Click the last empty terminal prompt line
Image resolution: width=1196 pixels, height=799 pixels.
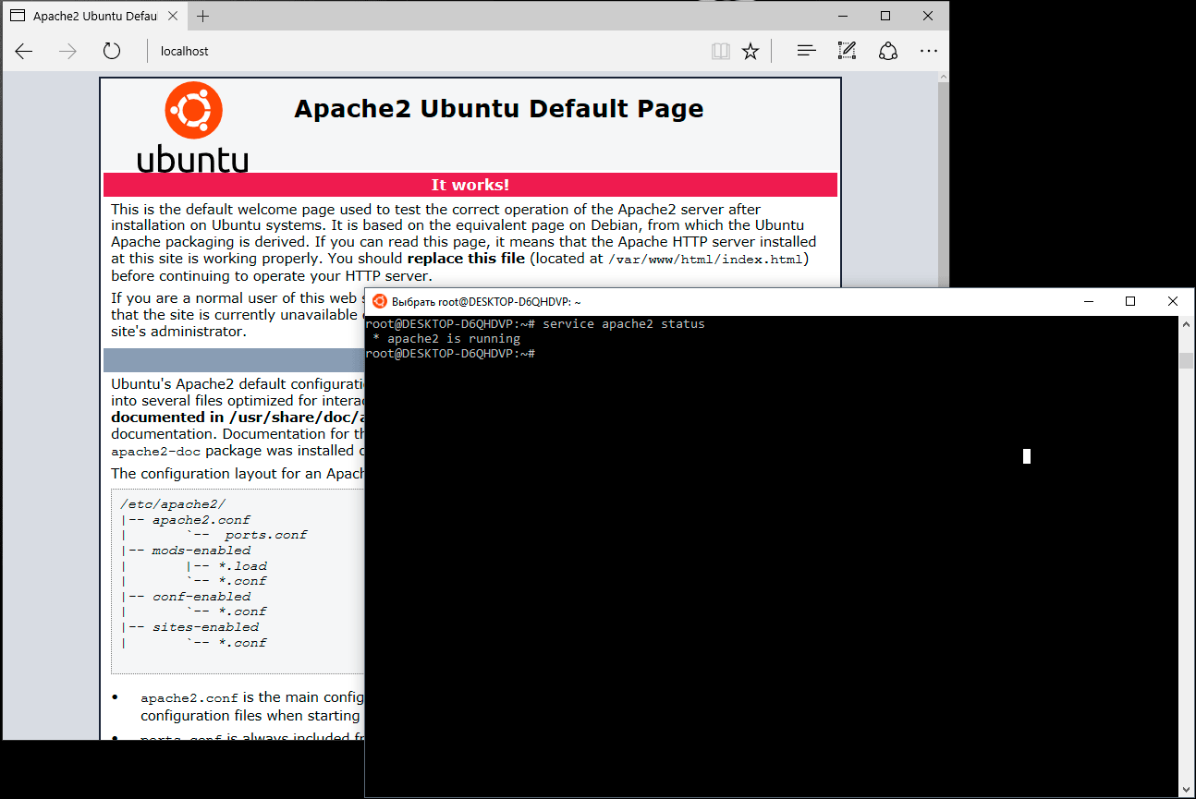[450, 354]
